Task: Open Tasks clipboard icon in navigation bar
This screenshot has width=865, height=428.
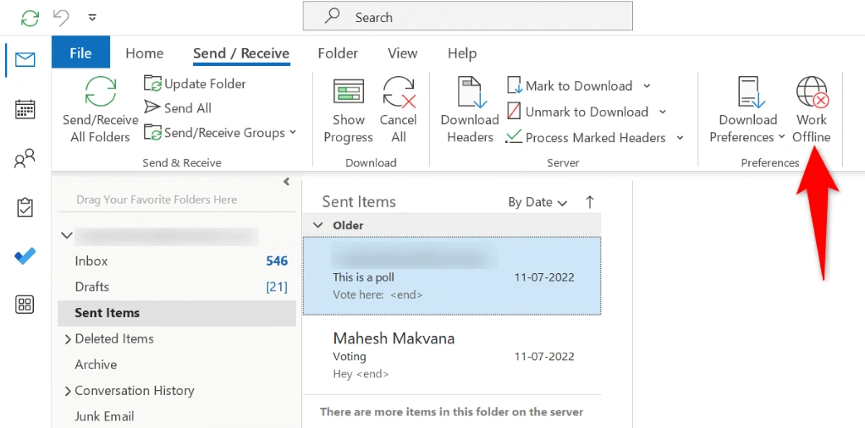Action: [25, 207]
